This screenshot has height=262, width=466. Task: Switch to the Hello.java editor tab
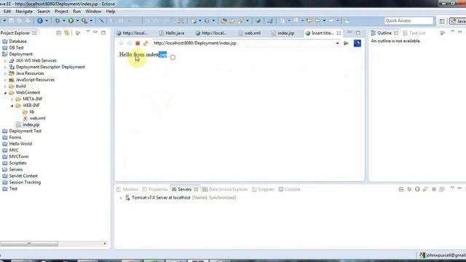point(172,33)
